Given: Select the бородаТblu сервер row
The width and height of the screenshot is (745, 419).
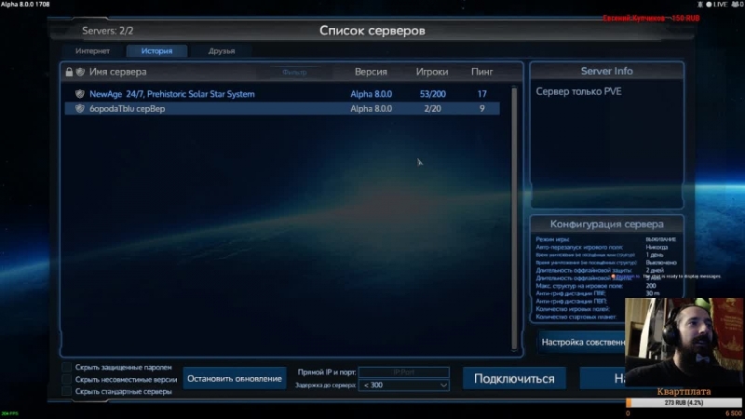Looking at the screenshot, I should 282,109.
